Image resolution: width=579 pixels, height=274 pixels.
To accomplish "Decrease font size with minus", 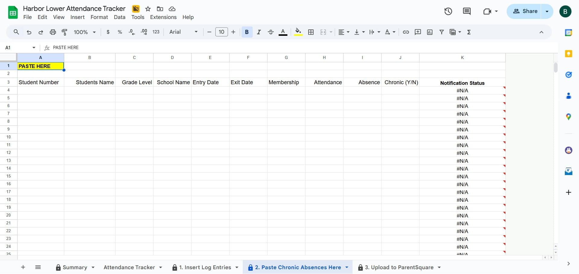I will [209, 32].
